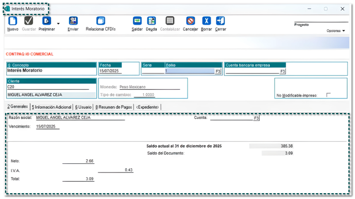This screenshot has height=199, width=355.
Task: Open Folio F3 lookup button
Action: pyautogui.click(x=218, y=71)
